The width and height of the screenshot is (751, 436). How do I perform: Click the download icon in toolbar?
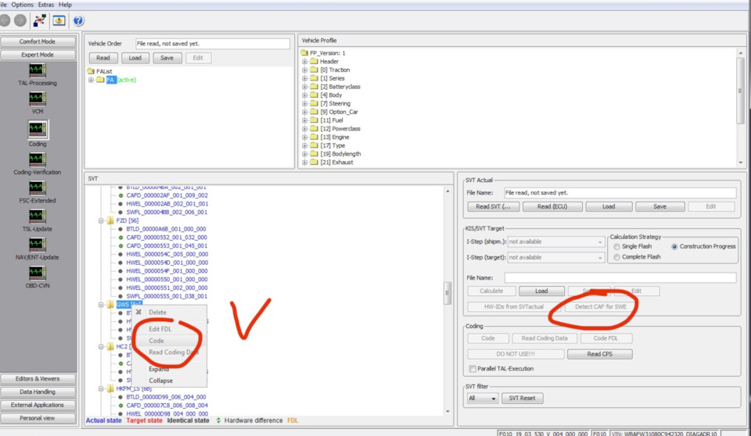coord(59,20)
